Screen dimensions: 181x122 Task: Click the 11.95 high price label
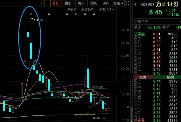[39, 20]
